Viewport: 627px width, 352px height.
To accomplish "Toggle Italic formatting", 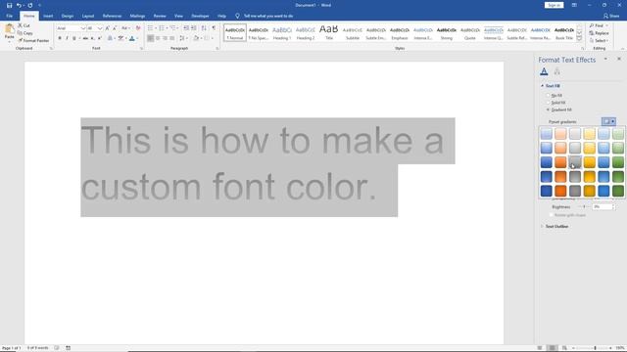I will click(67, 38).
